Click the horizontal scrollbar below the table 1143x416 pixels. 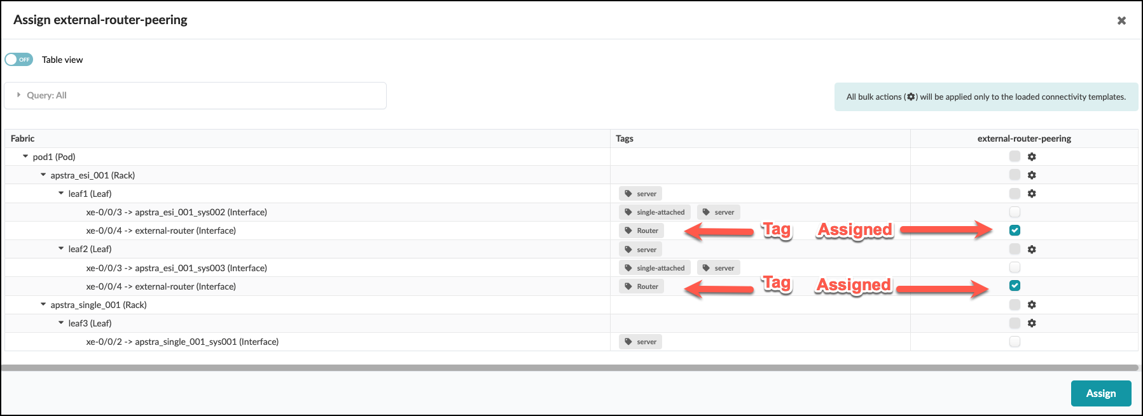coord(569,368)
